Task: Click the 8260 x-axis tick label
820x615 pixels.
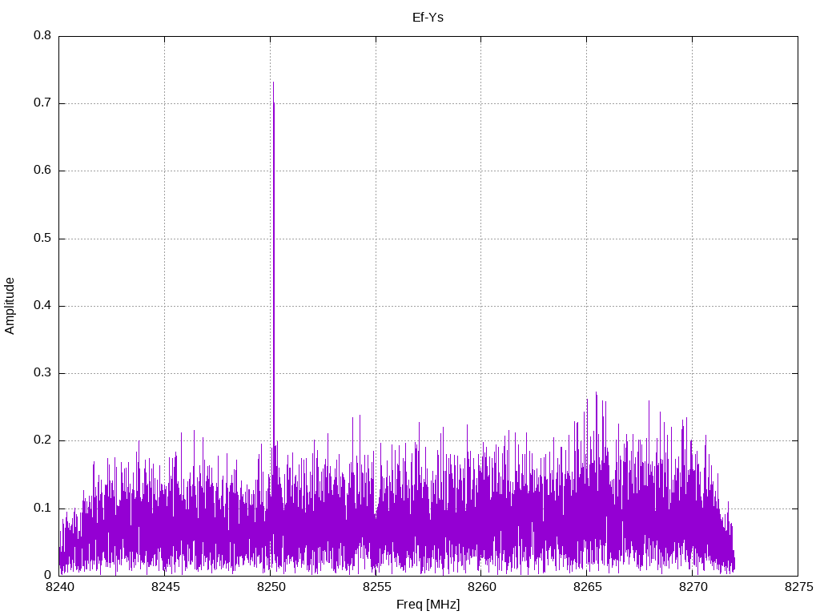Action: [x=480, y=588]
